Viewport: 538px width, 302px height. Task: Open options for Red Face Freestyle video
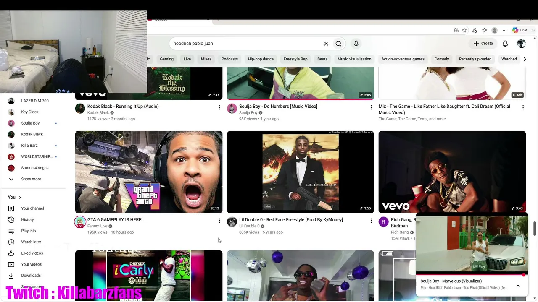point(371,221)
